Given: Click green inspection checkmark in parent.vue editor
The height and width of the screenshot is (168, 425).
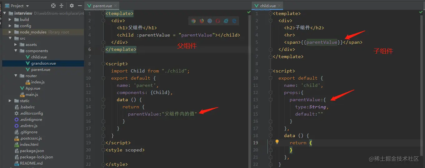Looking at the screenshot, I should coord(249,12).
